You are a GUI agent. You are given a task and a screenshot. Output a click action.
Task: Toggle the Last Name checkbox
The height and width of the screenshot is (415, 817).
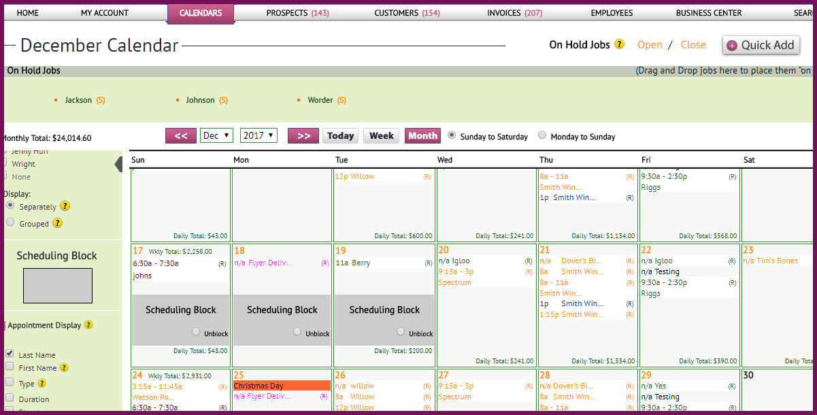10,354
